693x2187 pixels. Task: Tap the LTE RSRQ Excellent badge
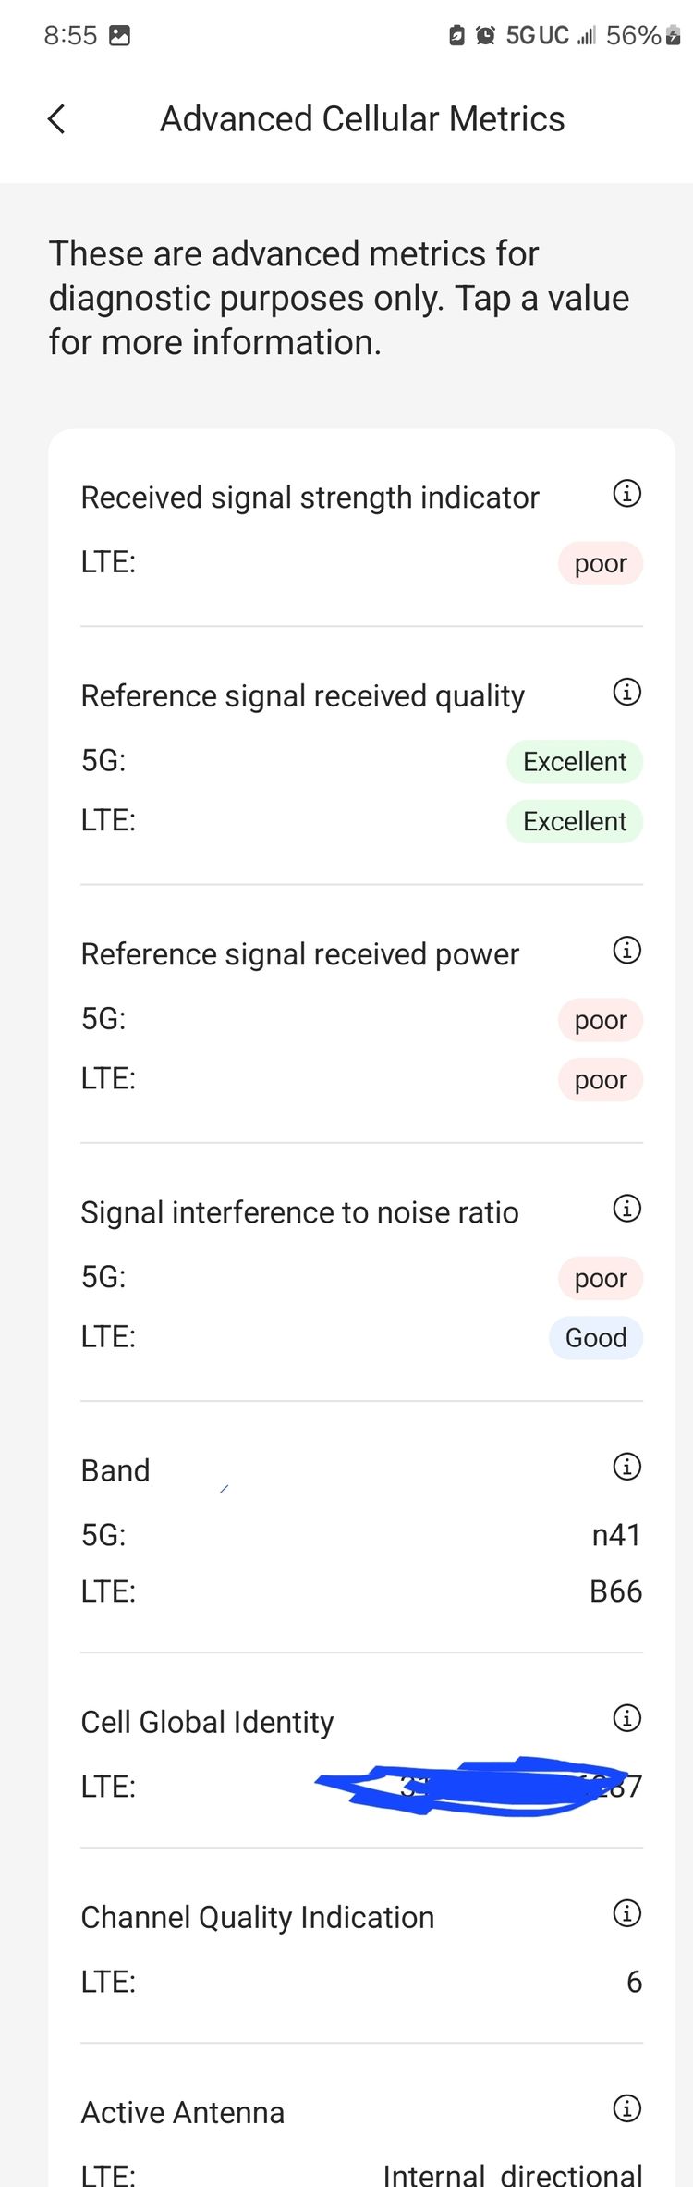(575, 821)
